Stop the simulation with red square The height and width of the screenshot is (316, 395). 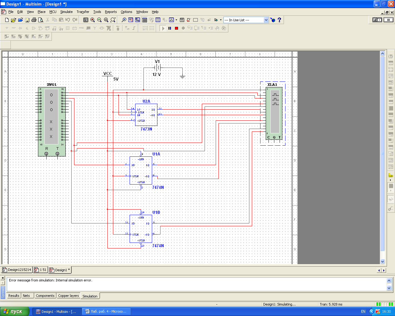177,28
